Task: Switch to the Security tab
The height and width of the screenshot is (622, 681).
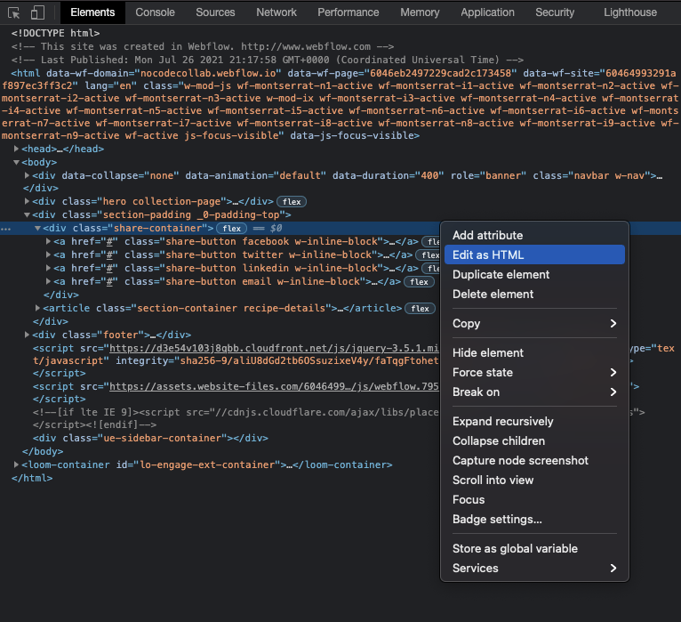Action: click(x=555, y=12)
